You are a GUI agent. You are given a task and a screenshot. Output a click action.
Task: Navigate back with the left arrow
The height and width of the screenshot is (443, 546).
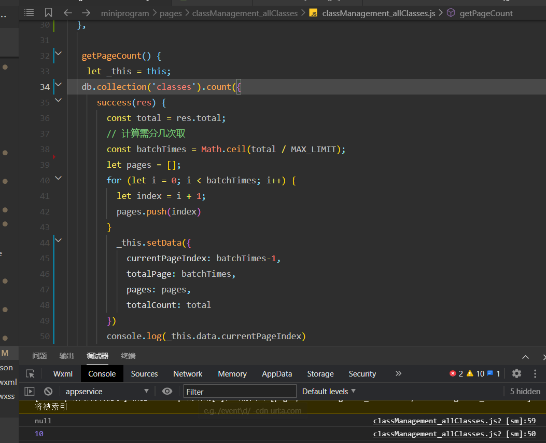[x=67, y=12]
